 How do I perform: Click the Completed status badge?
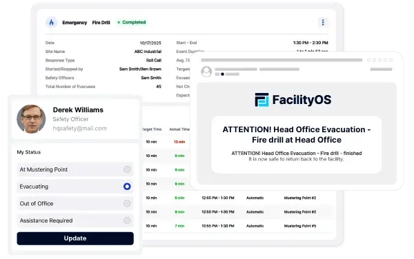(132, 23)
